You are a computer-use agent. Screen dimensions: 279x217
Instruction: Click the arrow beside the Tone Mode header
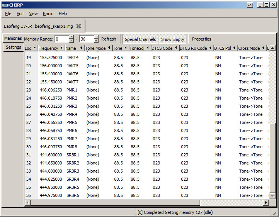click(x=109, y=48)
